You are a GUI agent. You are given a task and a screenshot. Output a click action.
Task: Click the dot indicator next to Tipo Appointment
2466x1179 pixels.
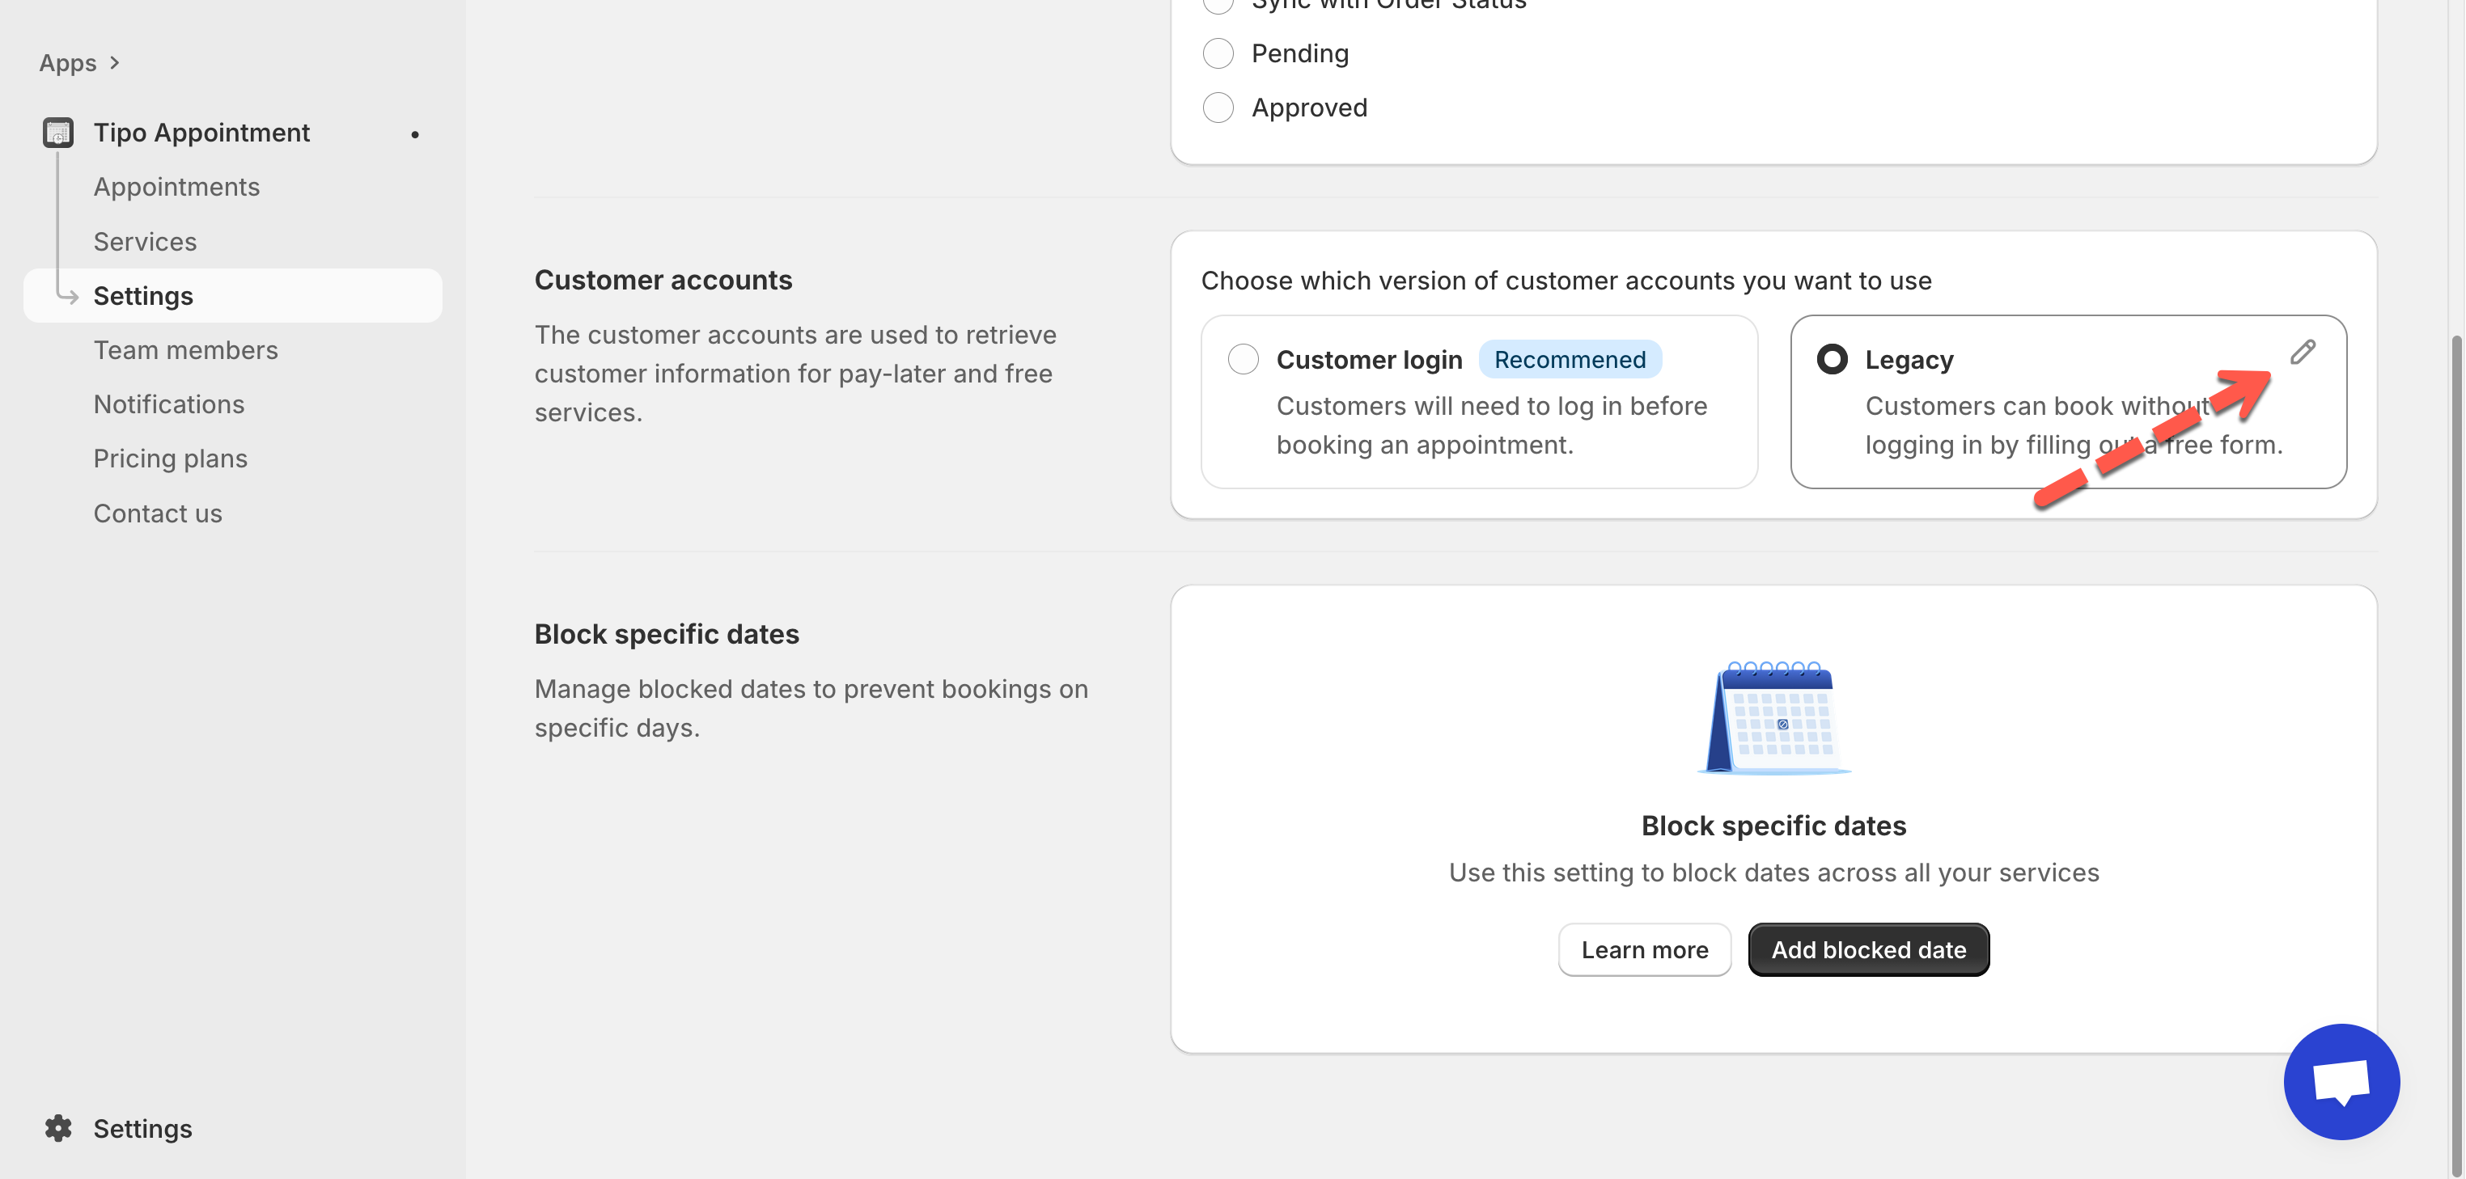414,134
